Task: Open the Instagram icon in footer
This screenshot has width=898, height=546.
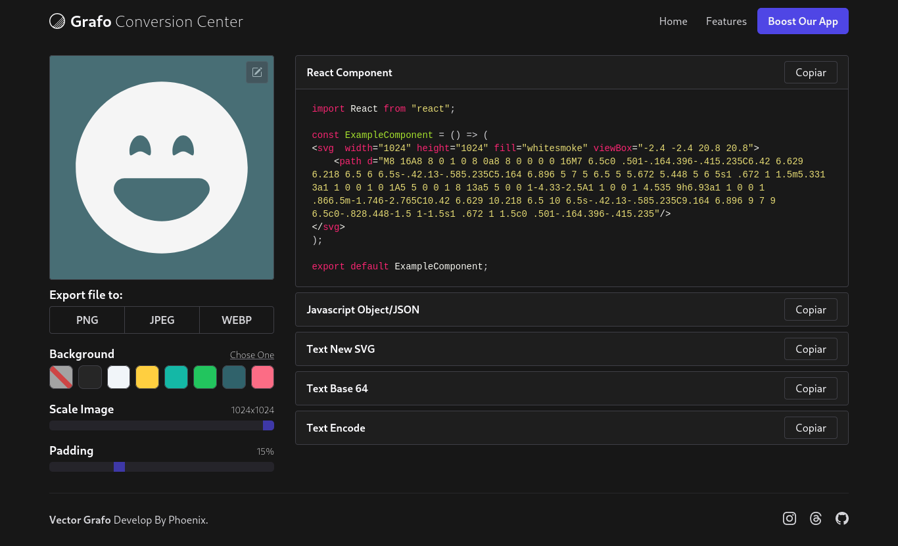Action: [x=790, y=518]
